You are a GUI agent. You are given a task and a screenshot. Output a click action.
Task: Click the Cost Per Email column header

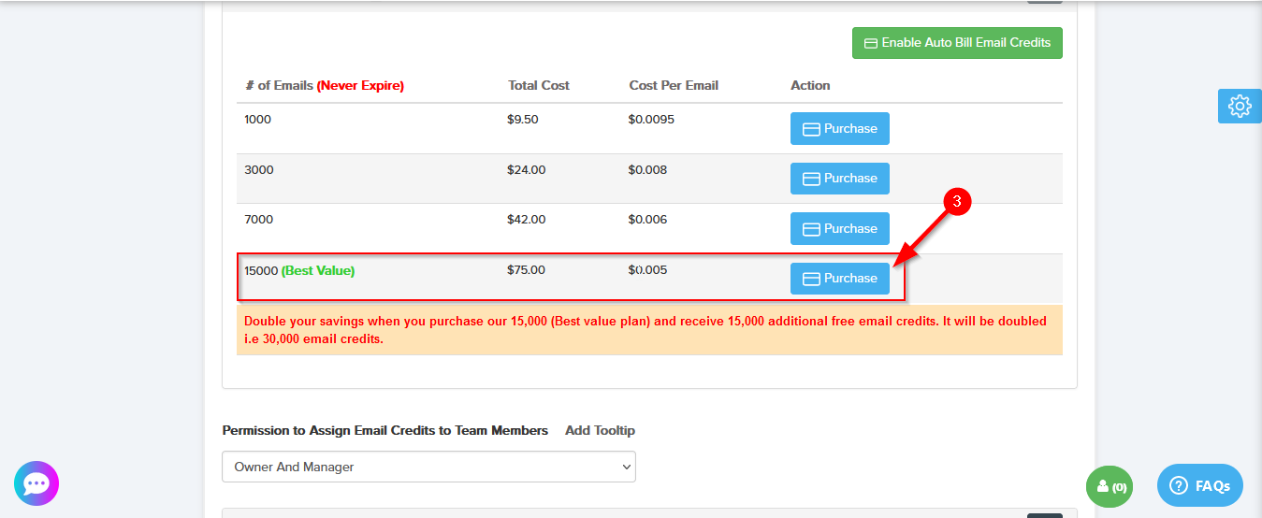674,85
